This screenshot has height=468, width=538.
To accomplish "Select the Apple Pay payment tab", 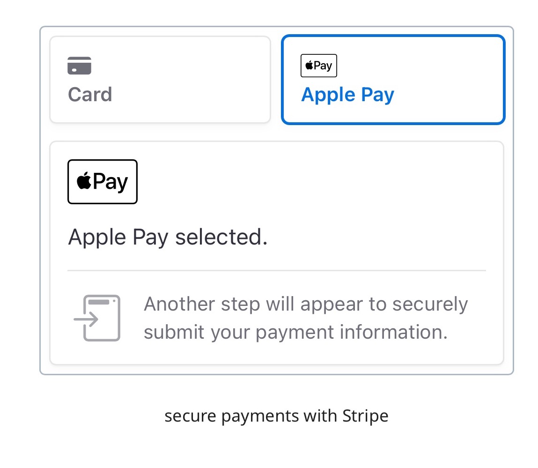I will tap(393, 80).
